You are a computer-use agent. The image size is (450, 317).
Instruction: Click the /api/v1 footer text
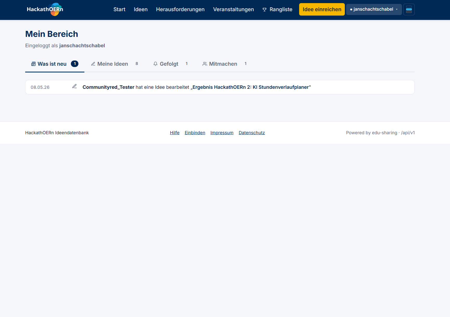pyautogui.click(x=408, y=133)
